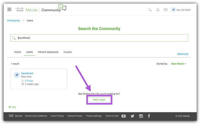Switch to the Posts tab
This screenshot has height=124, width=201.
pos(18,52)
